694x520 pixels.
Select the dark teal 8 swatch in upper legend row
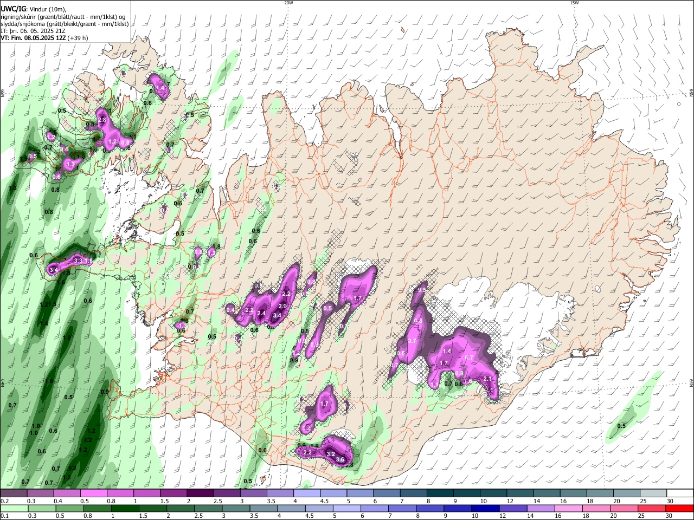(440, 493)
